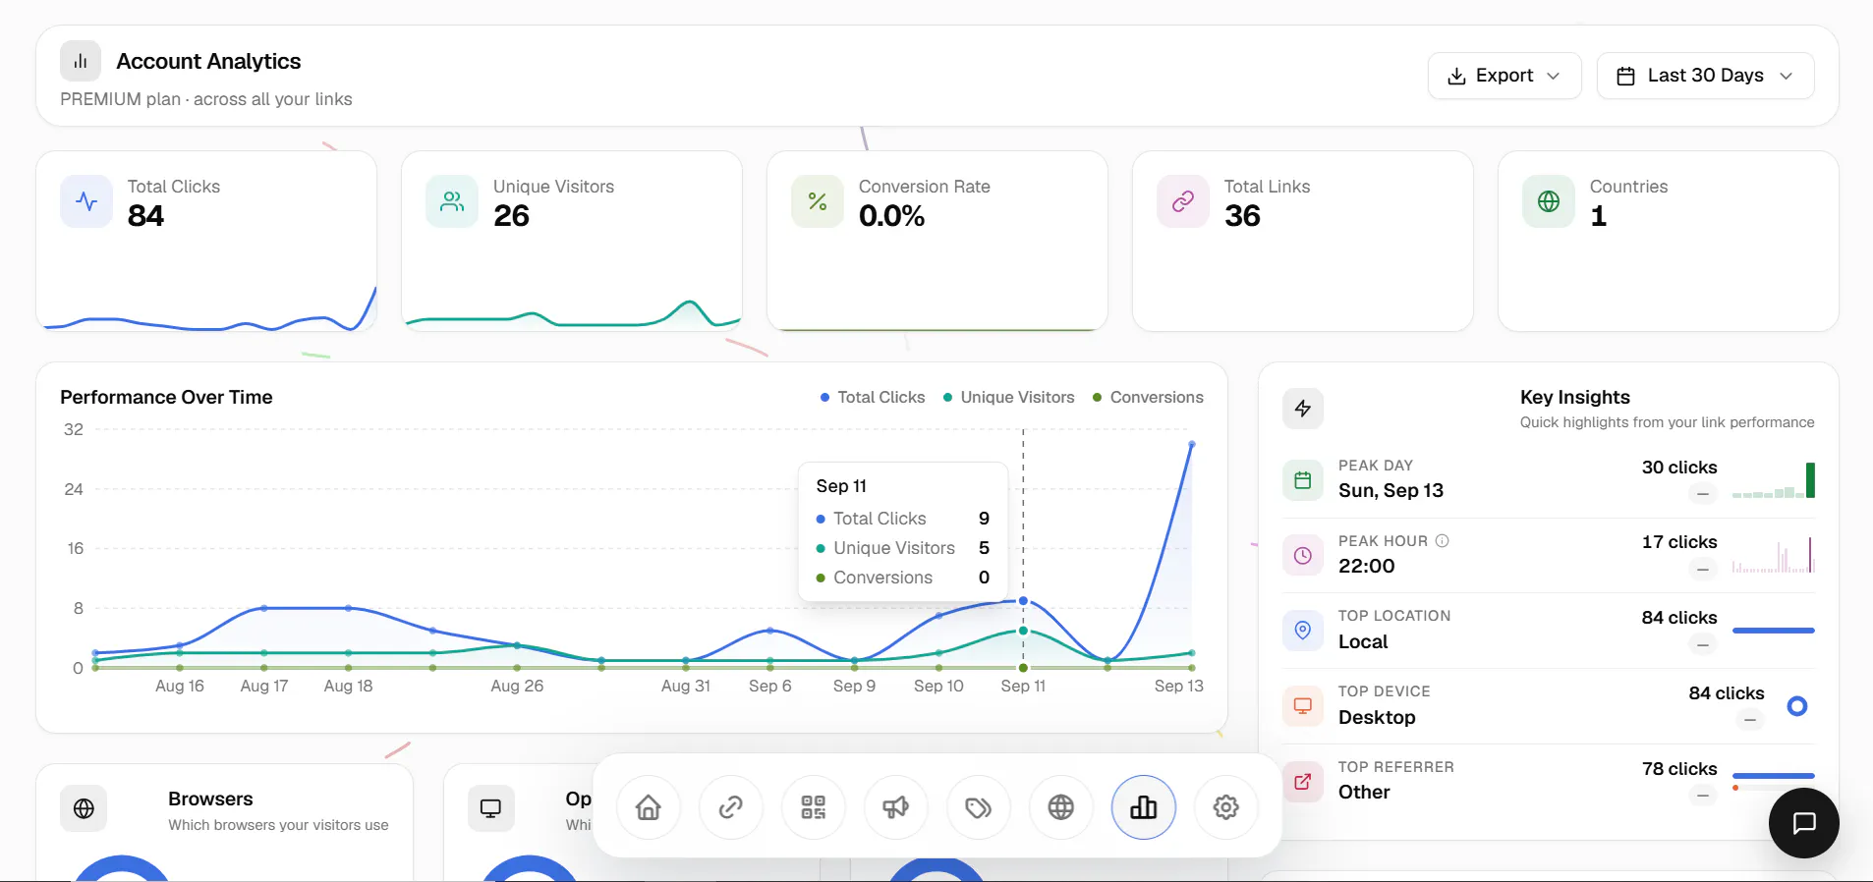The height and width of the screenshot is (882, 1873).
Task: Click the Top Device monitor icon
Action: click(1303, 706)
